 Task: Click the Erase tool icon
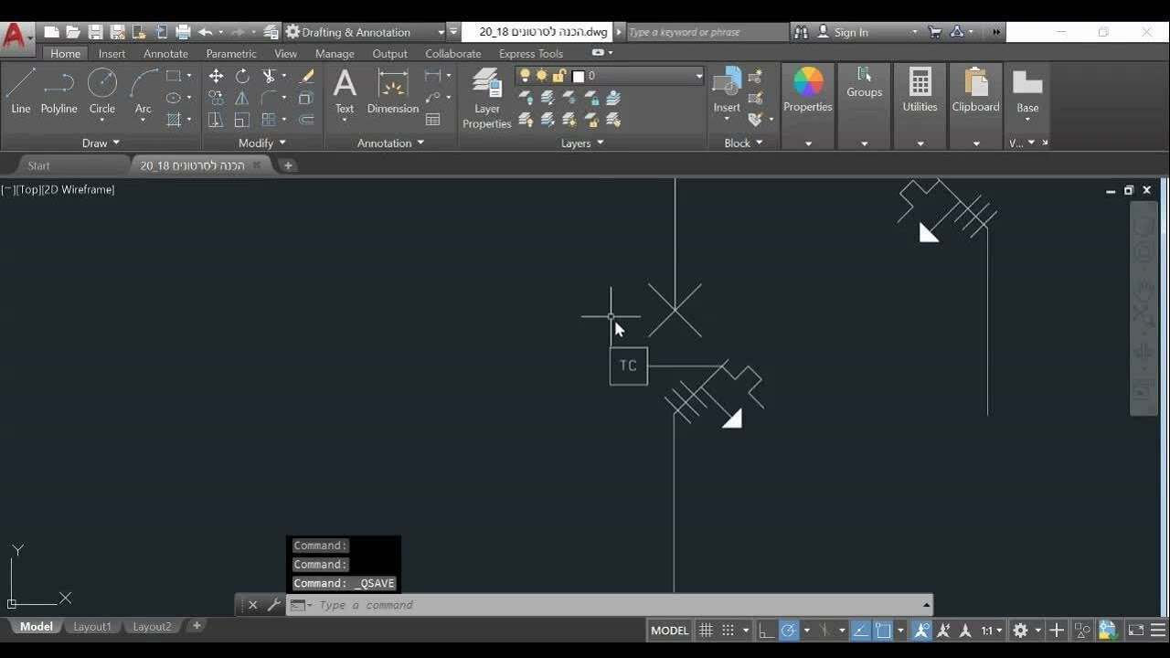click(x=307, y=76)
